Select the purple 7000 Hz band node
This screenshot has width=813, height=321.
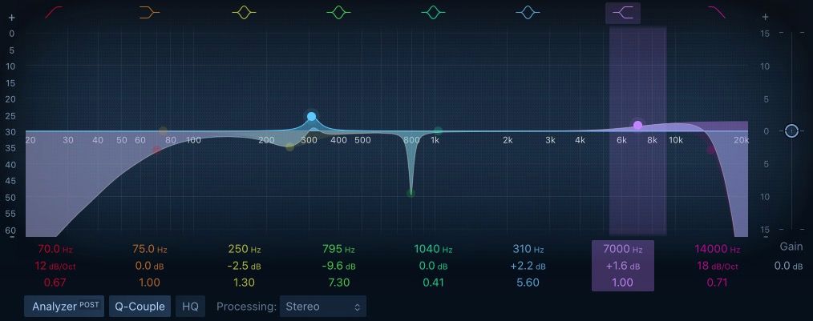637,126
